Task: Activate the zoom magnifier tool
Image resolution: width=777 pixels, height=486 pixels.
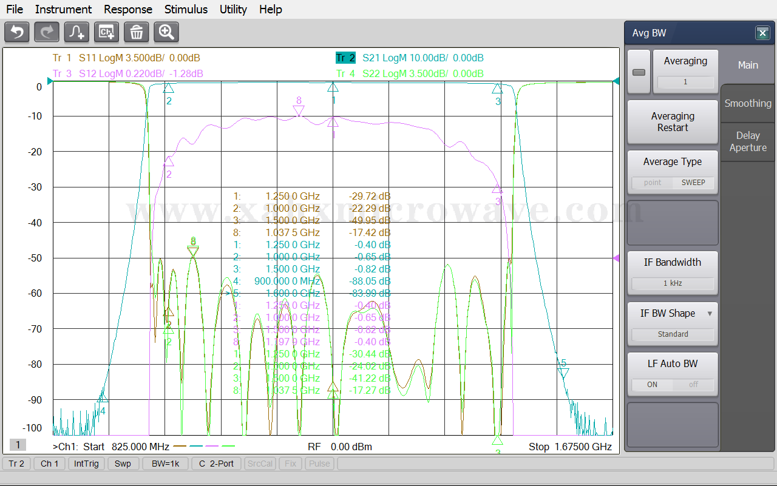Action: click(x=166, y=32)
